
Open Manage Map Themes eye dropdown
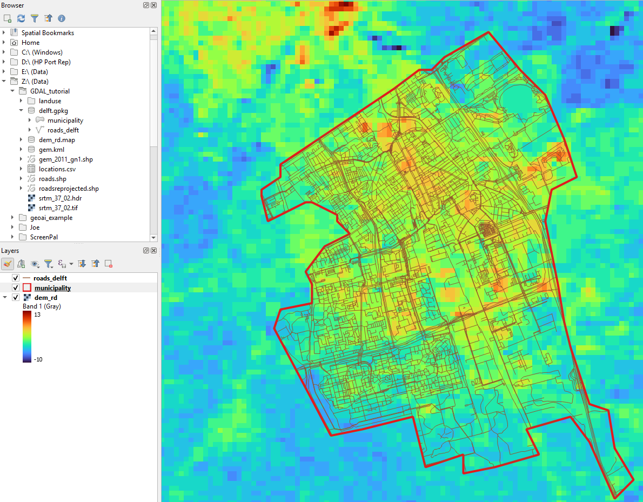36,264
